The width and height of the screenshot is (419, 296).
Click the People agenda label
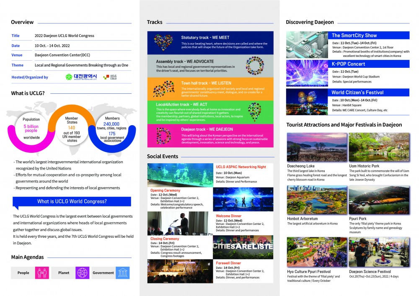(x=23, y=273)
